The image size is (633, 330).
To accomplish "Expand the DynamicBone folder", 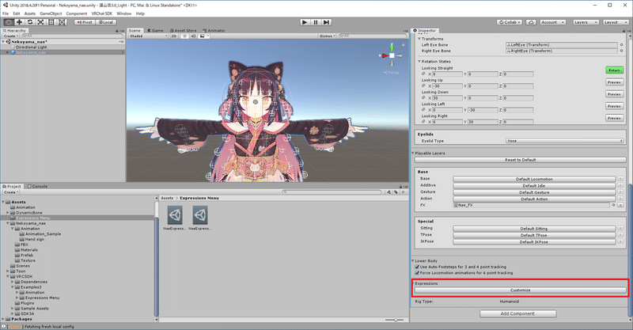I will click(x=8, y=212).
